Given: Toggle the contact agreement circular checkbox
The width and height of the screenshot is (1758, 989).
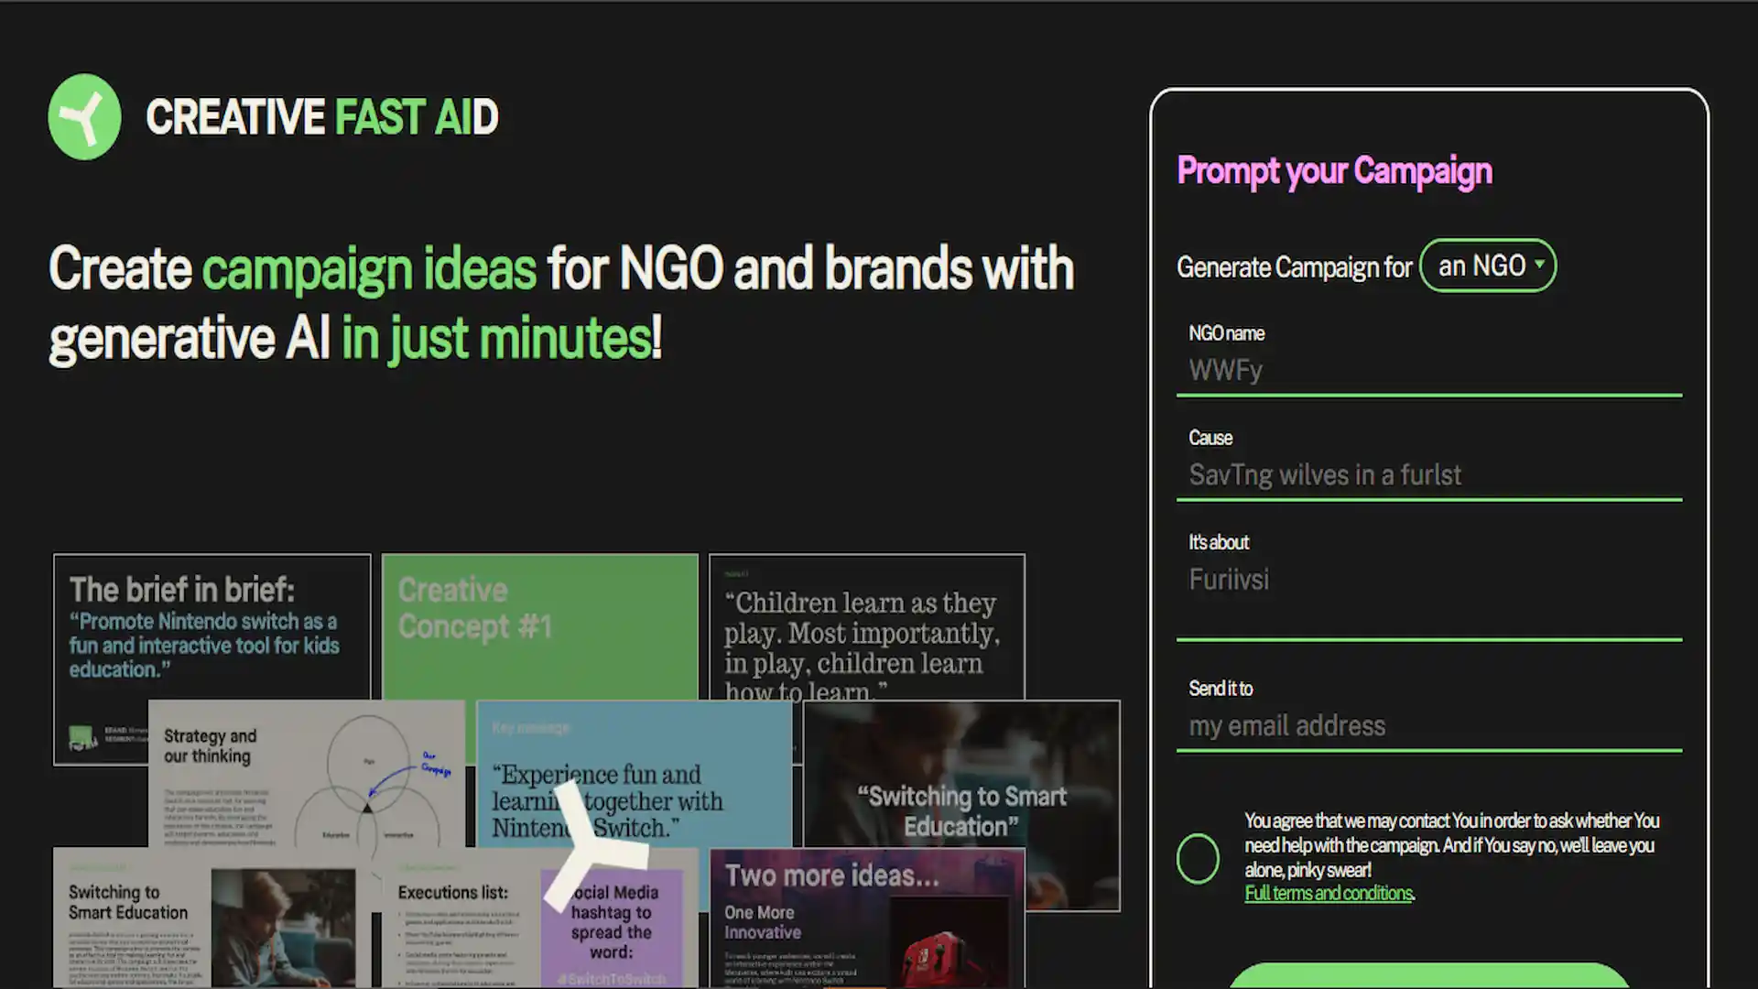Looking at the screenshot, I should pos(1198,858).
